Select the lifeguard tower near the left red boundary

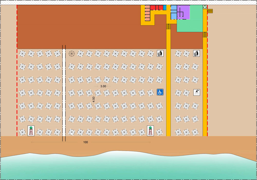(x=31, y=131)
